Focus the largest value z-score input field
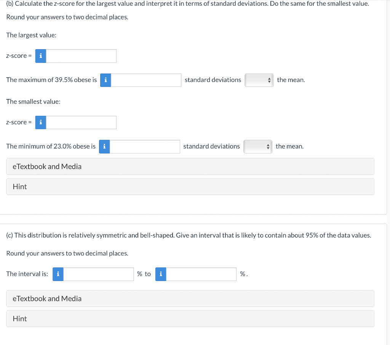 81,56
